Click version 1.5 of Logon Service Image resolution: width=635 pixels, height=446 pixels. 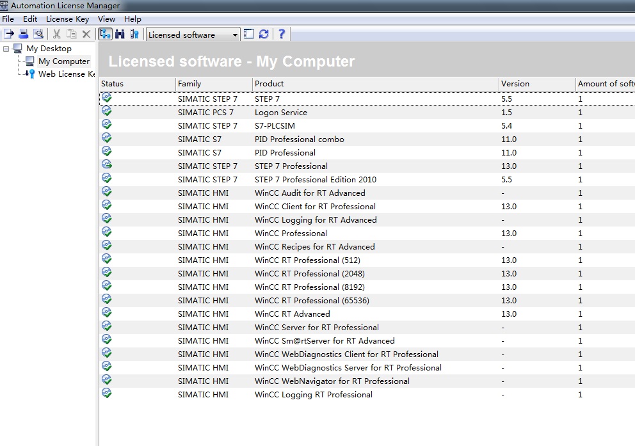[506, 113]
